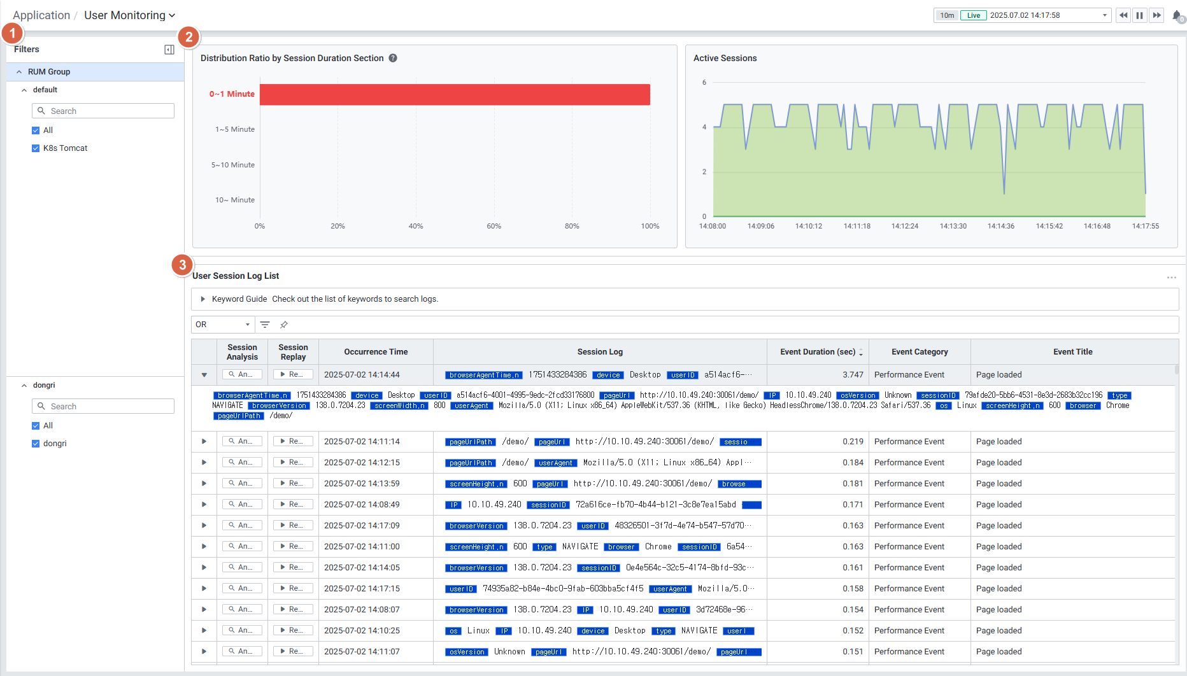Viewport: 1187px width, 676px height.
Task: Uncheck All under the default group
Action: coord(36,130)
